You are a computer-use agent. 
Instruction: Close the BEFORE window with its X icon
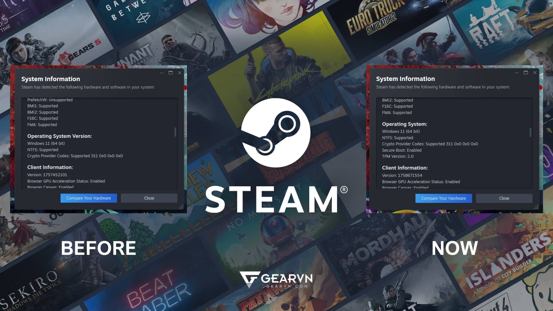[x=180, y=73]
